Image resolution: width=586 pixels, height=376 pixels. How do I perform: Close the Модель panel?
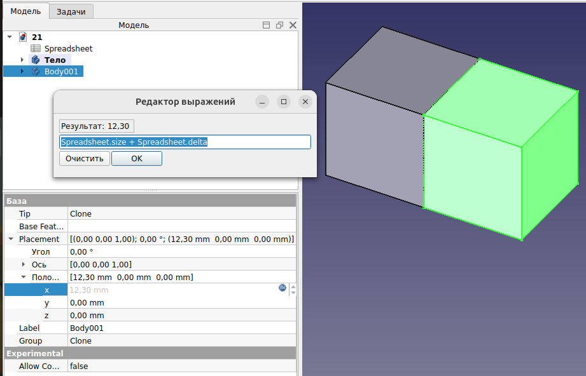click(x=293, y=25)
